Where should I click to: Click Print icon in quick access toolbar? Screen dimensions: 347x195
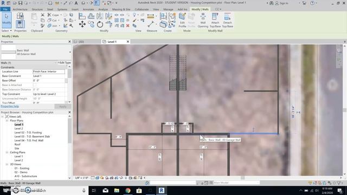pos(50,3)
